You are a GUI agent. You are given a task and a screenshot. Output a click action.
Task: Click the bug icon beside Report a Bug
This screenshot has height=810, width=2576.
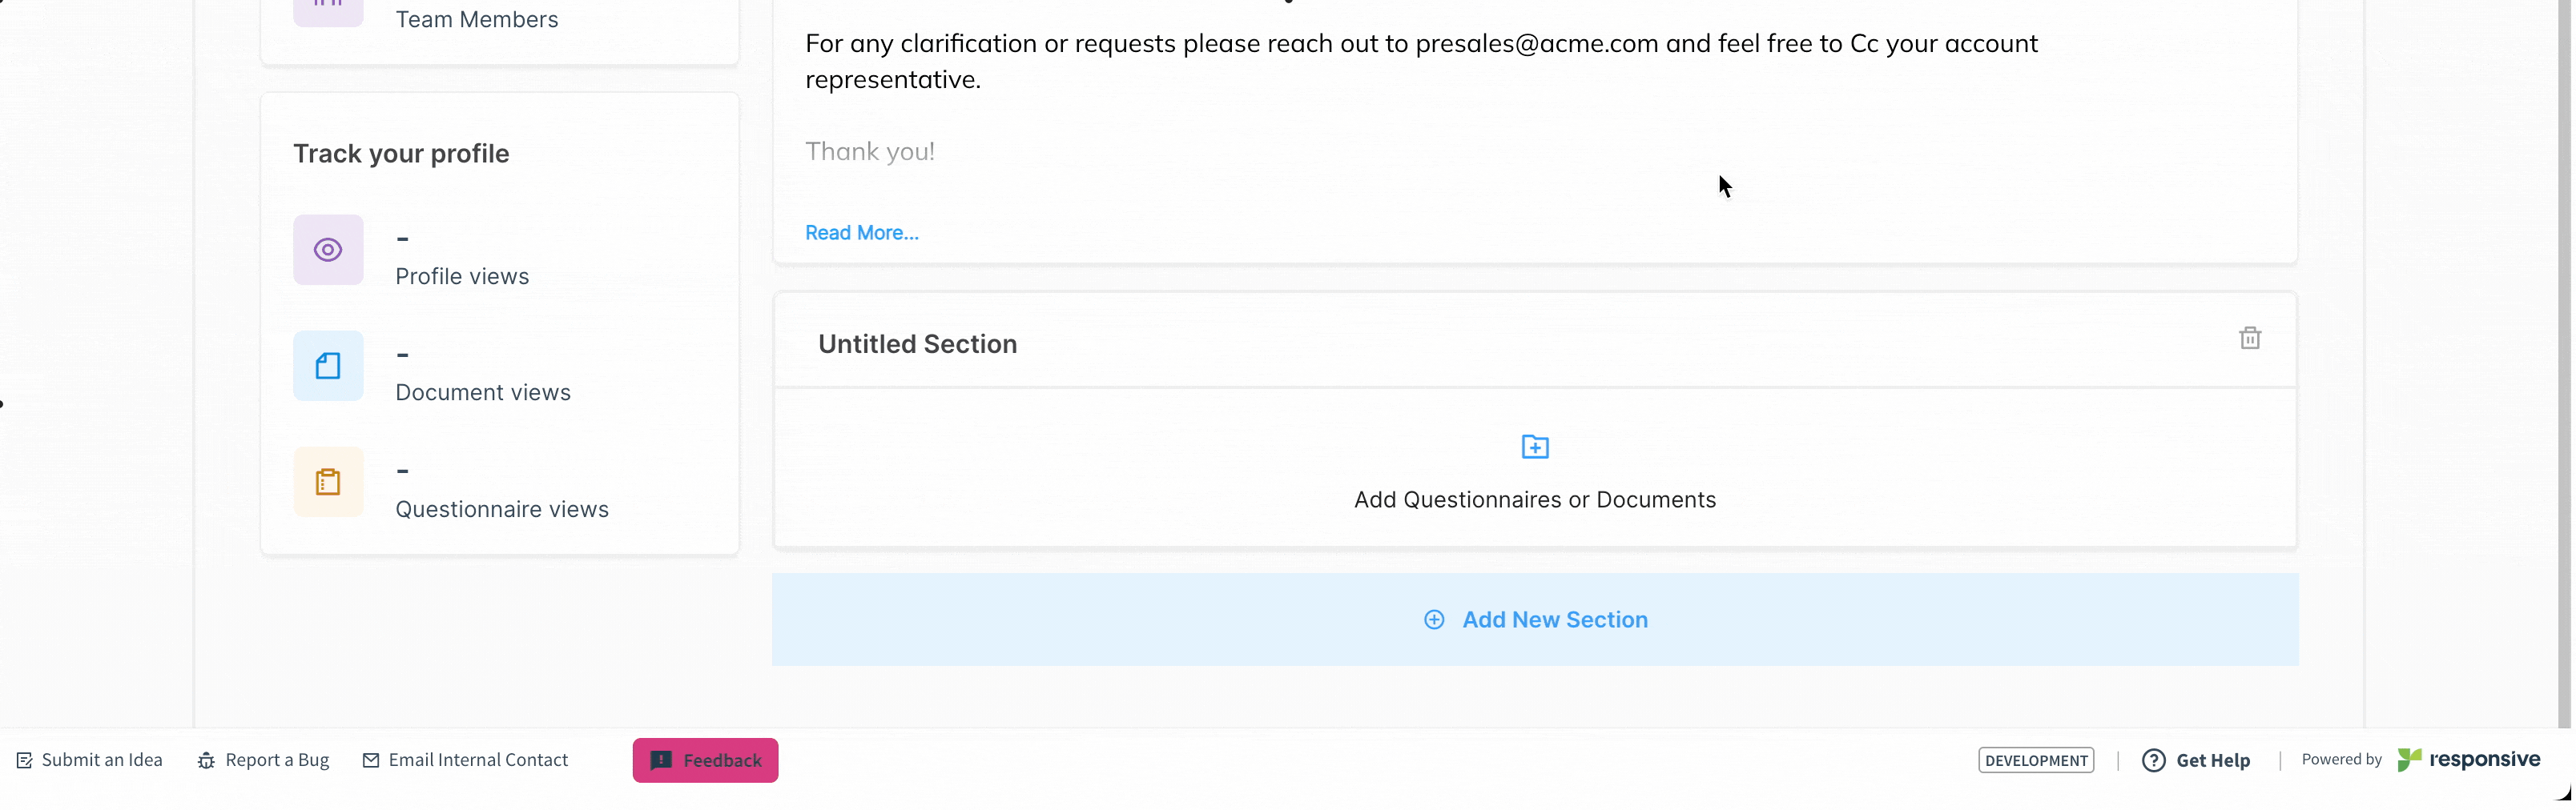pos(206,760)
